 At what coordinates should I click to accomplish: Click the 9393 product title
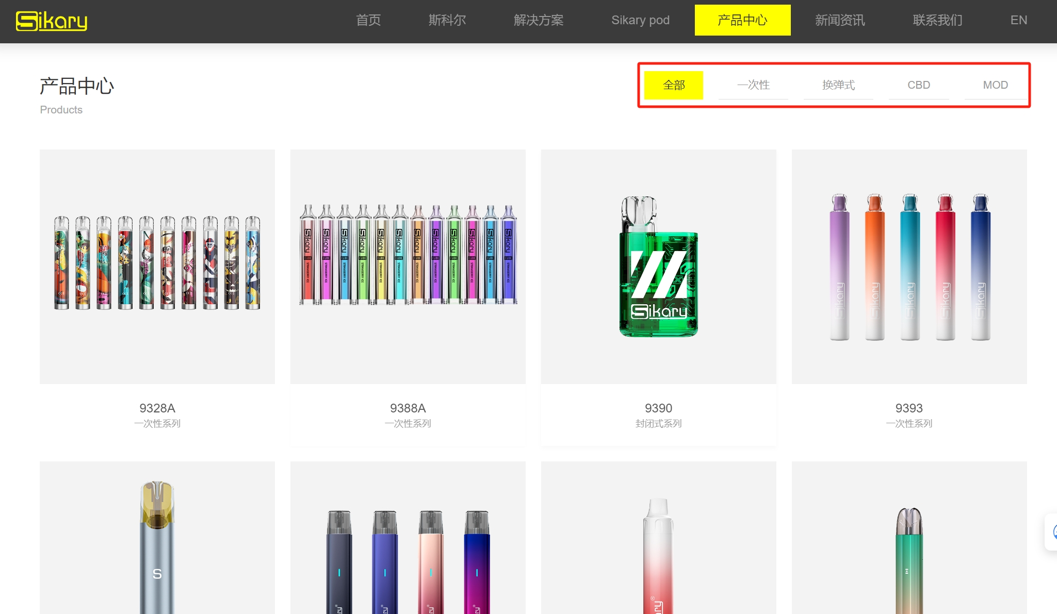[909, 408]
